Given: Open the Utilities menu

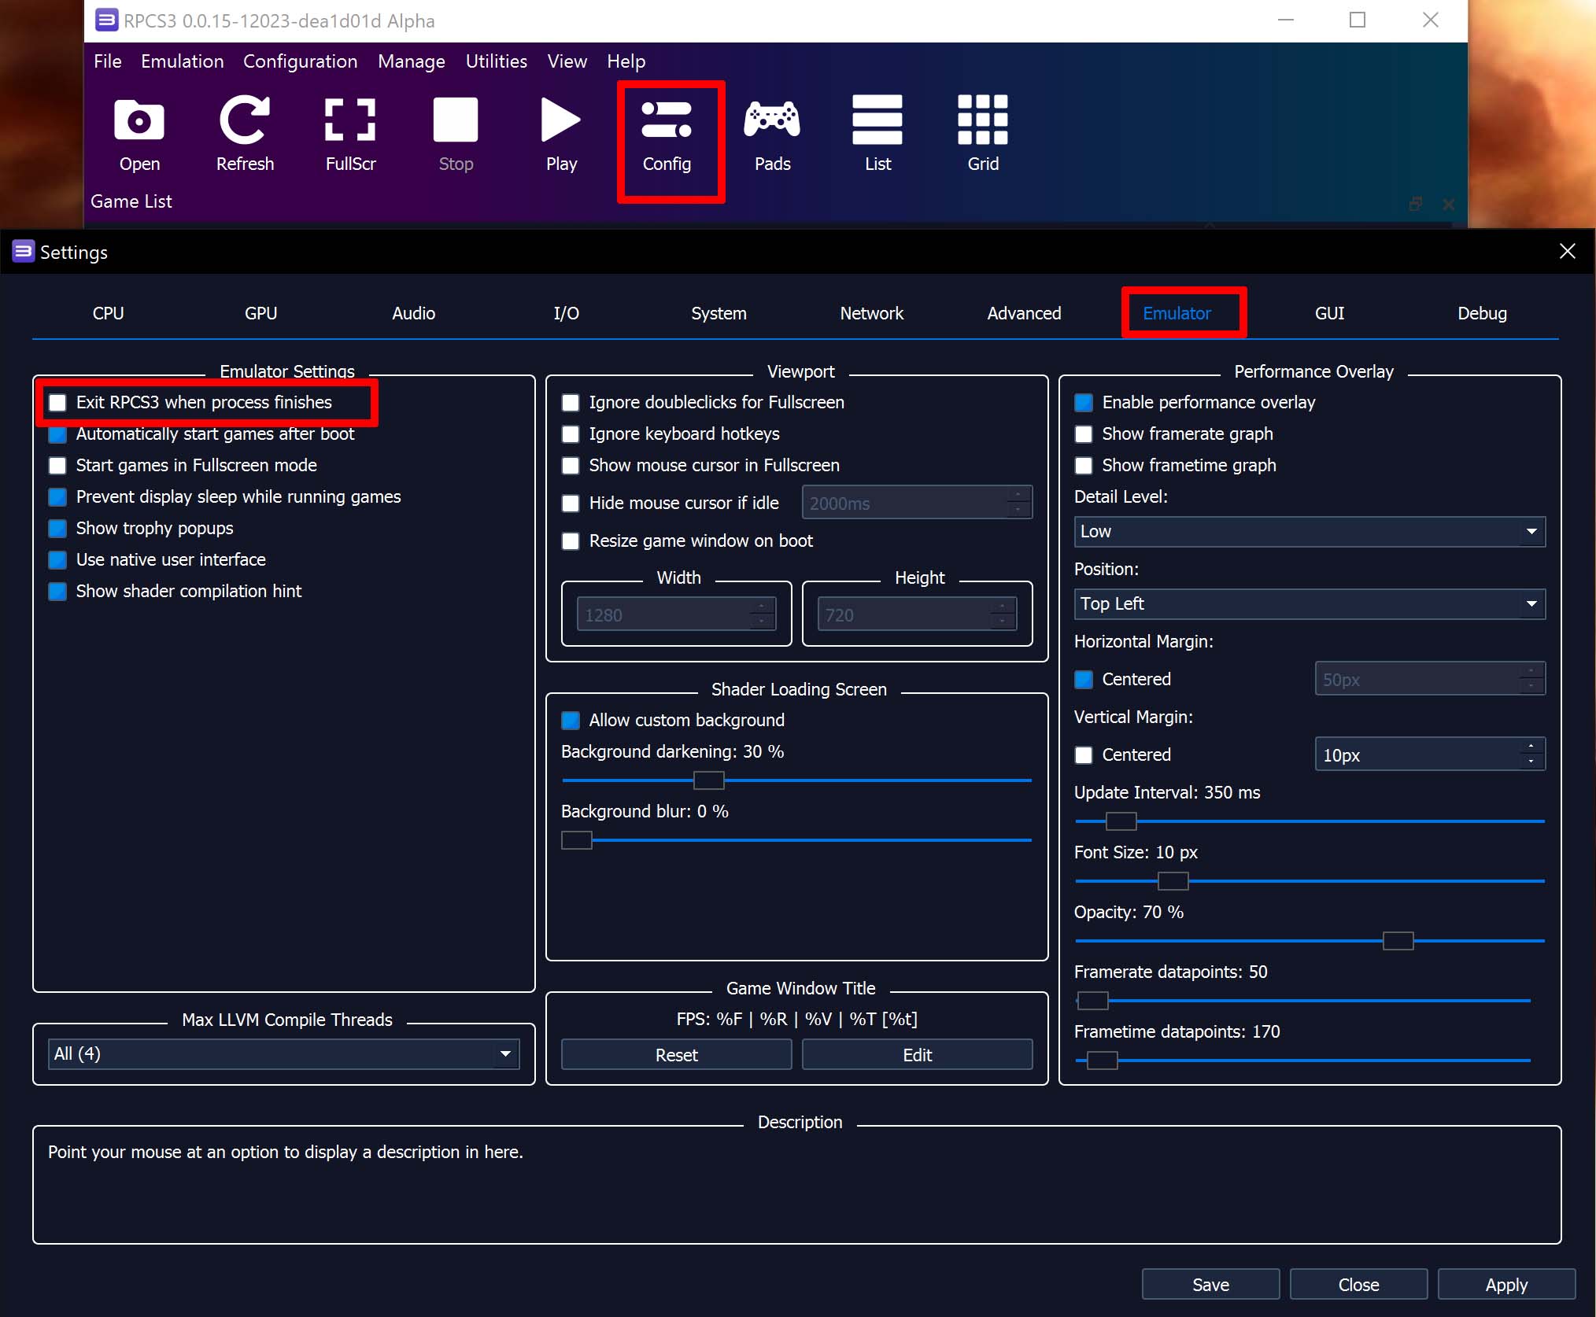Looking at the screenshot, I should [x=497, y=61].
